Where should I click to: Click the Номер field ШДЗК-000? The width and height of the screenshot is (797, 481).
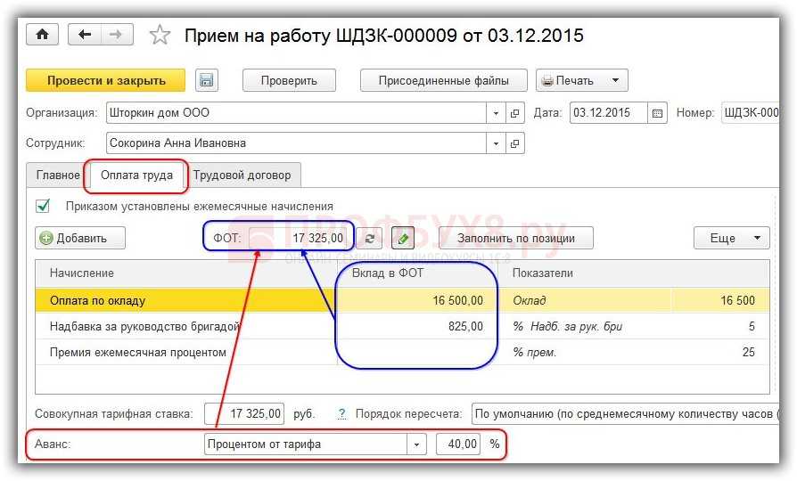tap(751, 113)
